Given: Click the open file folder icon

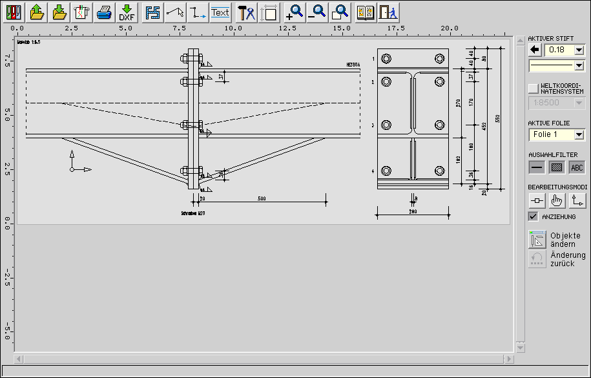Looking at the screenshot, I should 37,12.
